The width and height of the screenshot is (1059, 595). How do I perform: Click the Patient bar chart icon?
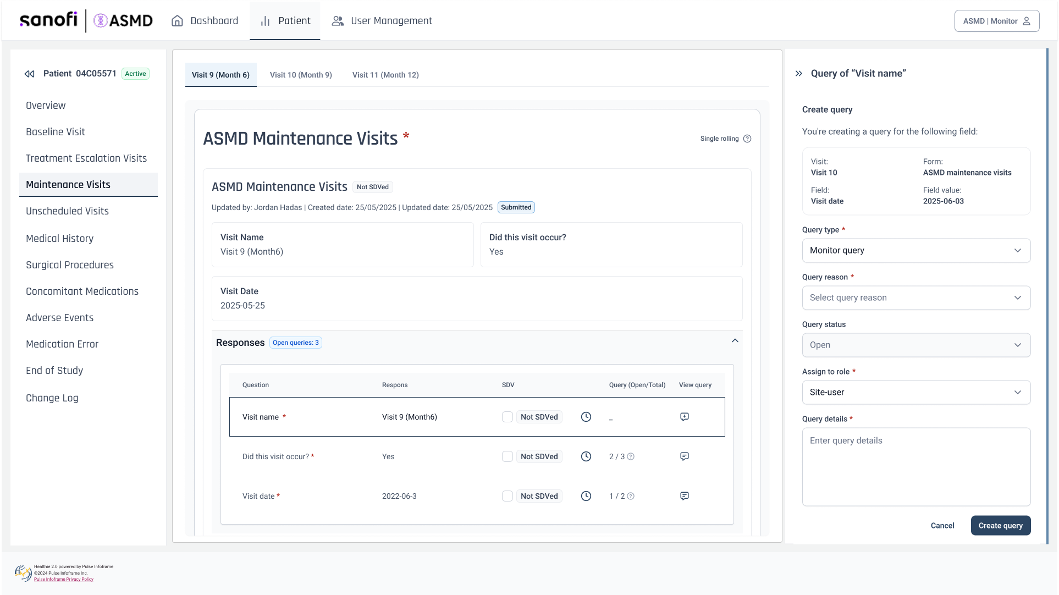click(265, 21)
